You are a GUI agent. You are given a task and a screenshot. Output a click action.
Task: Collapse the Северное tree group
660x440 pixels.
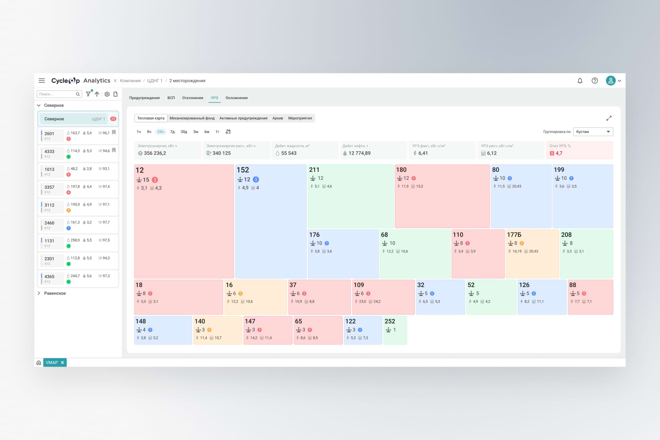click(39, 105)
